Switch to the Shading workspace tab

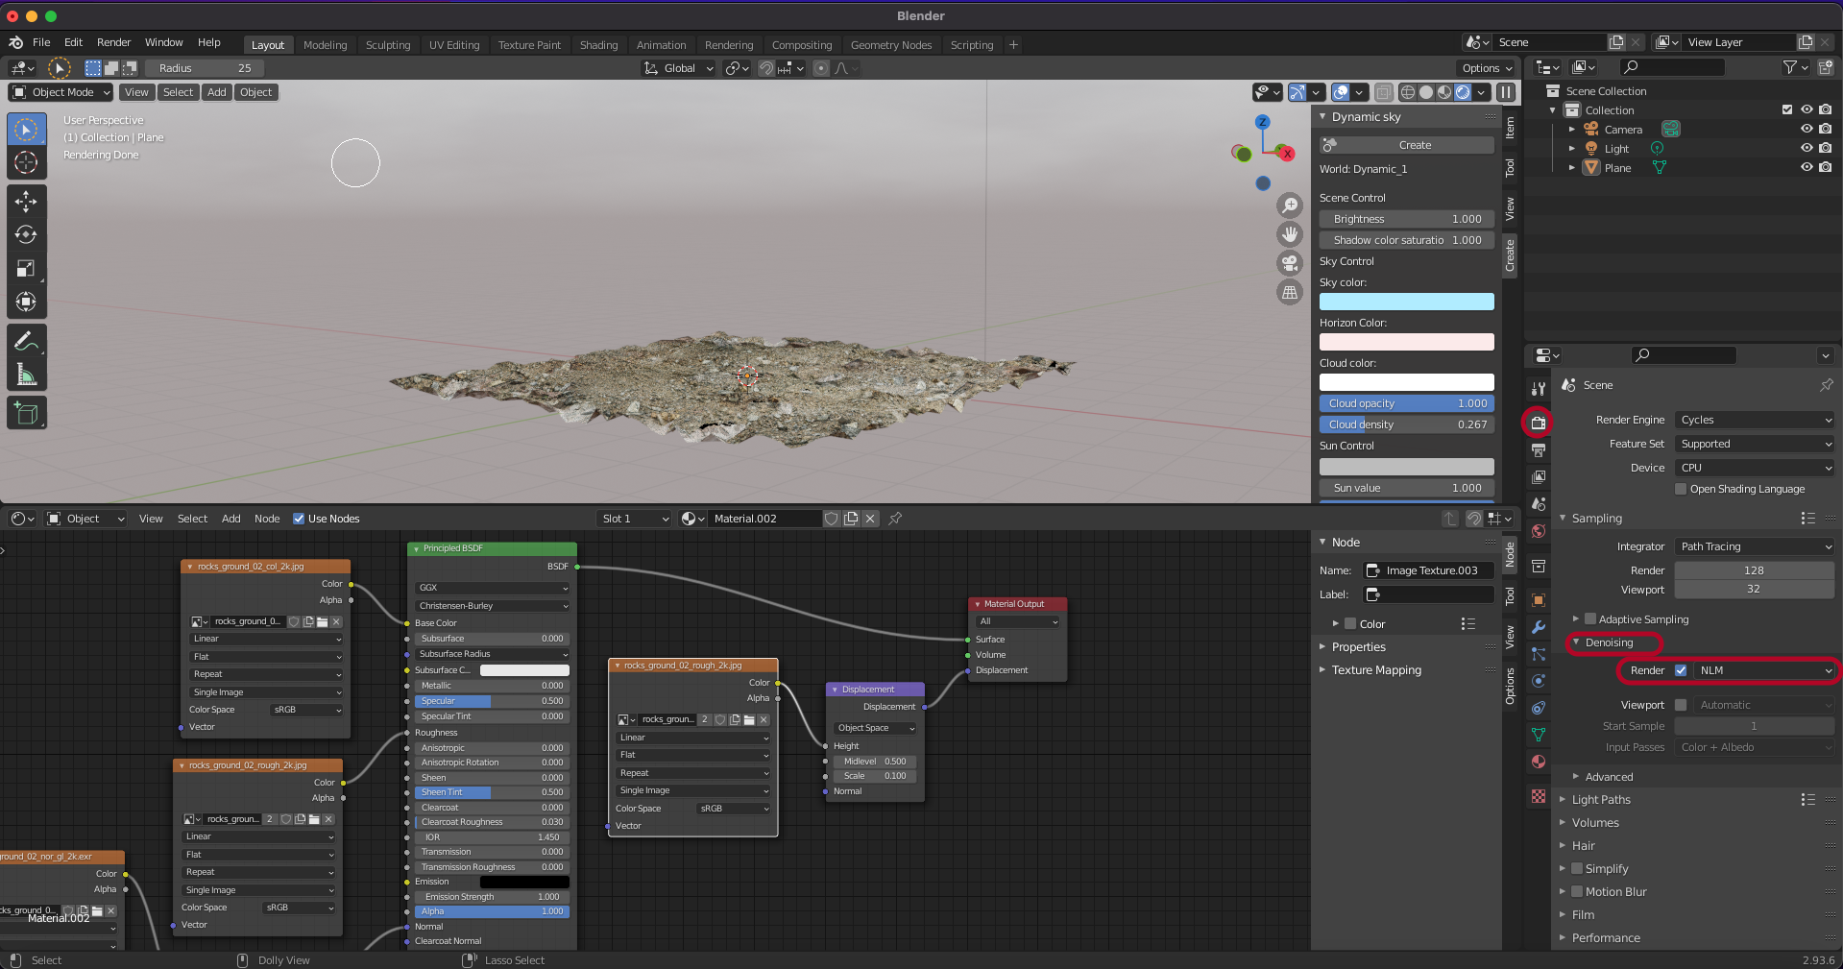point(598,45)
